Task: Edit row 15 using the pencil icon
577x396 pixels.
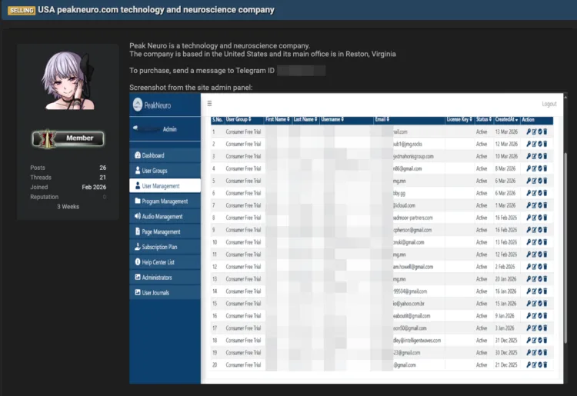Action: coord(535,303)
